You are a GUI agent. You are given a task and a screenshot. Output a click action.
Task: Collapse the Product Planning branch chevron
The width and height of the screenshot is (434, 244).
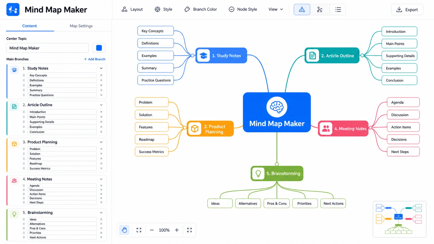[101, 142]
